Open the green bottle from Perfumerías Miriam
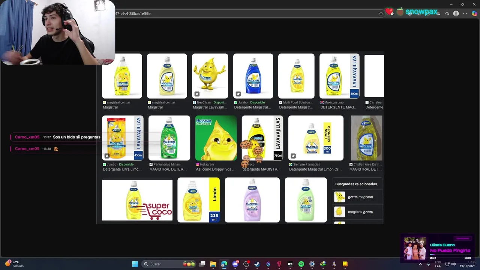The width and height of the screenshot is (480, 270). (x=169, y=138)
